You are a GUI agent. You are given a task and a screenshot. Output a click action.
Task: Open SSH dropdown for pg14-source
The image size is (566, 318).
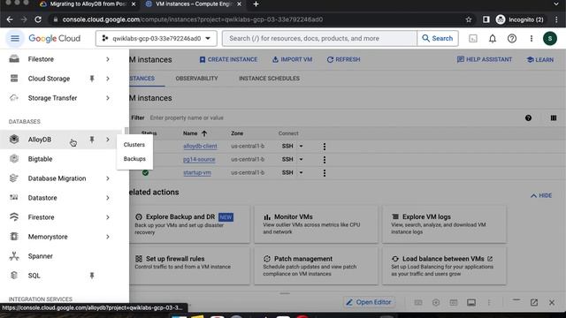click(x=301, y=159)
